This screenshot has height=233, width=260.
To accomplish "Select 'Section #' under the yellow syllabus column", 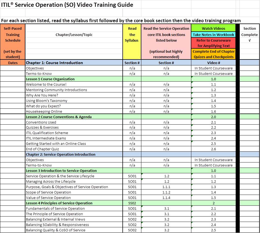I will (x=132, y=63).
